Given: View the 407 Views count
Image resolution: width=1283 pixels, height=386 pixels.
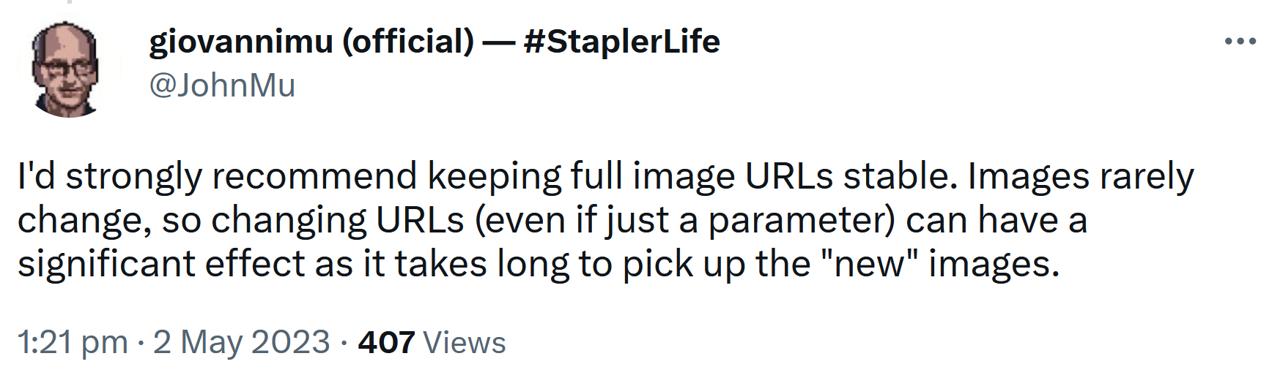Looking at the screenshot, I should click(x=432, y=342).
